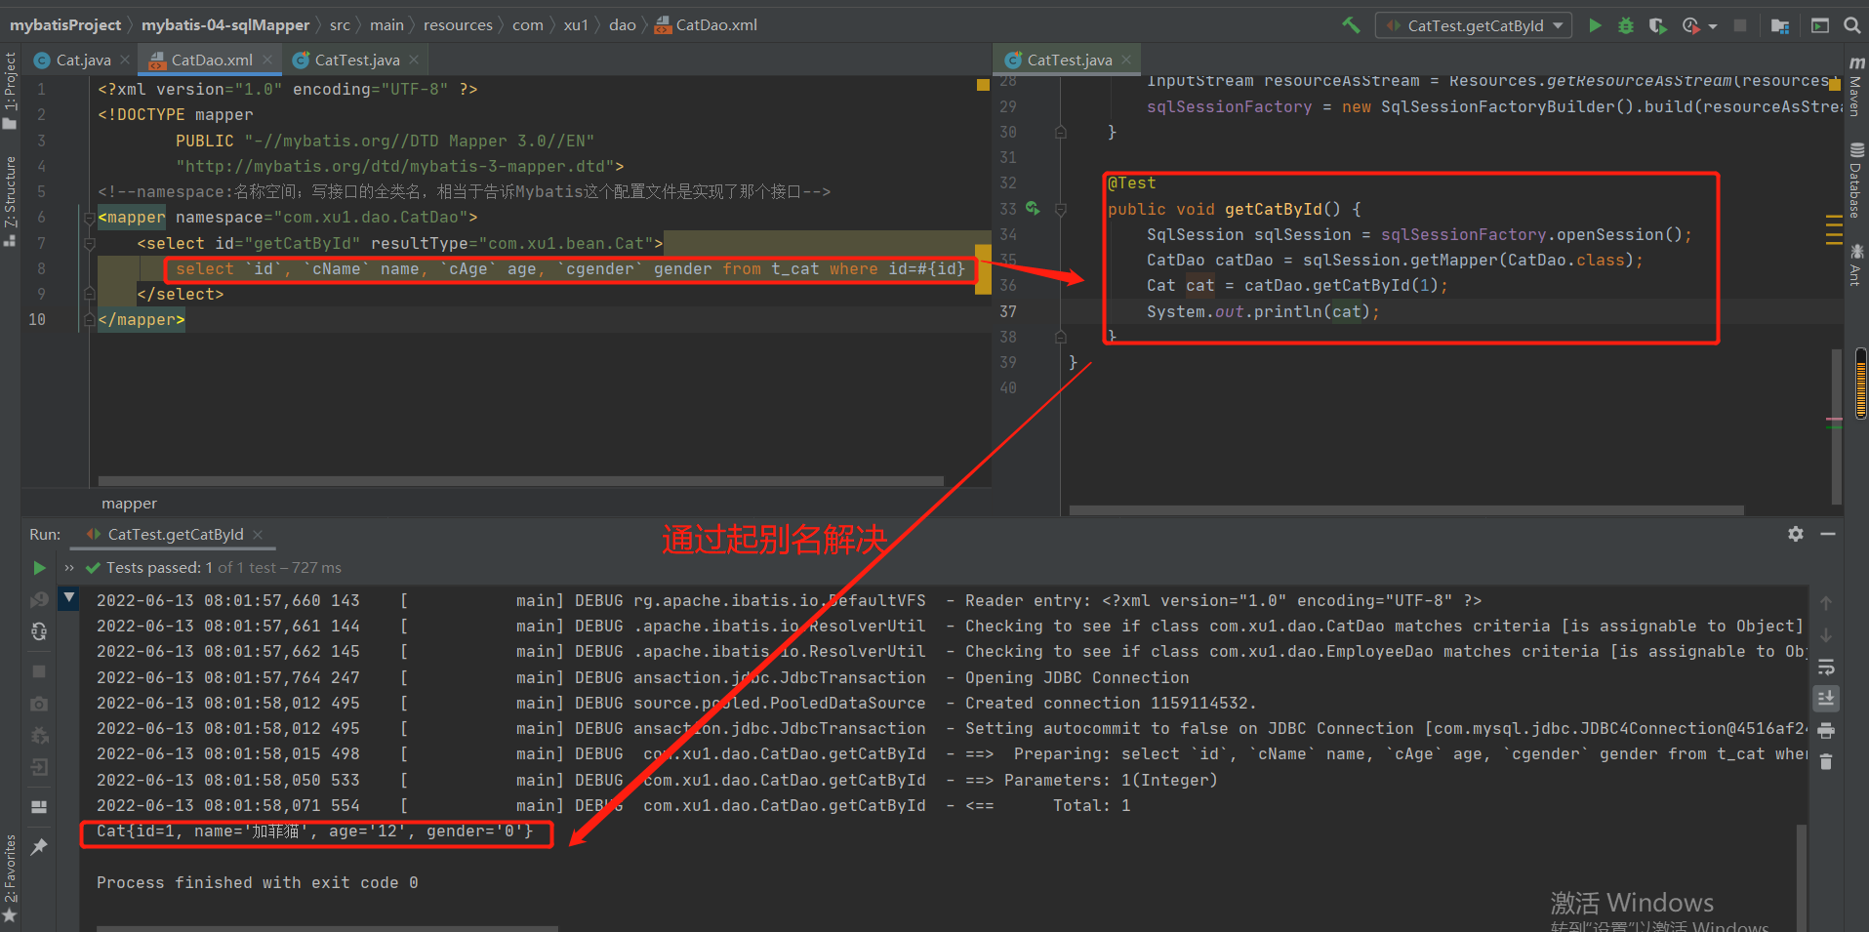Toggle soft-wrap in console
Image resolution: width=1869 pixels, height=932 pixels.
pos(1826,668)
